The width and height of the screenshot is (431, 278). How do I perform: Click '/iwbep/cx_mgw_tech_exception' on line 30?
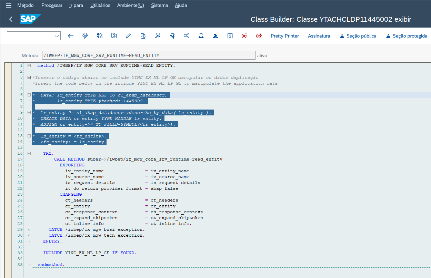pyautogui.click(x=104, y=235)
